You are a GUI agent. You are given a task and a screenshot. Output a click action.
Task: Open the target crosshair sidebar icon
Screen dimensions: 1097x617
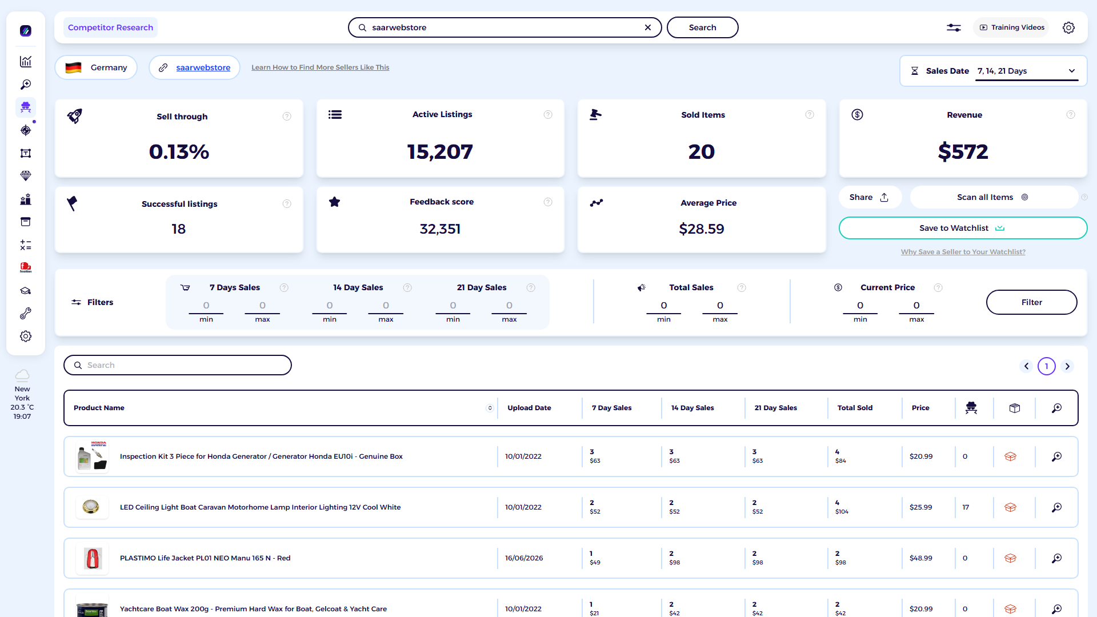click(x=26, y=130)
